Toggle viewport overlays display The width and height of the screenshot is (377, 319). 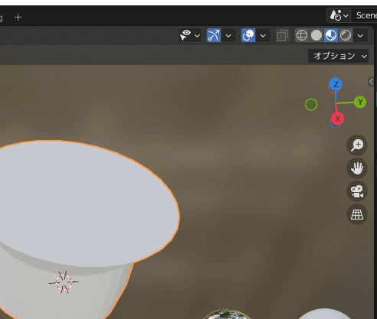(x=248, y=35)
